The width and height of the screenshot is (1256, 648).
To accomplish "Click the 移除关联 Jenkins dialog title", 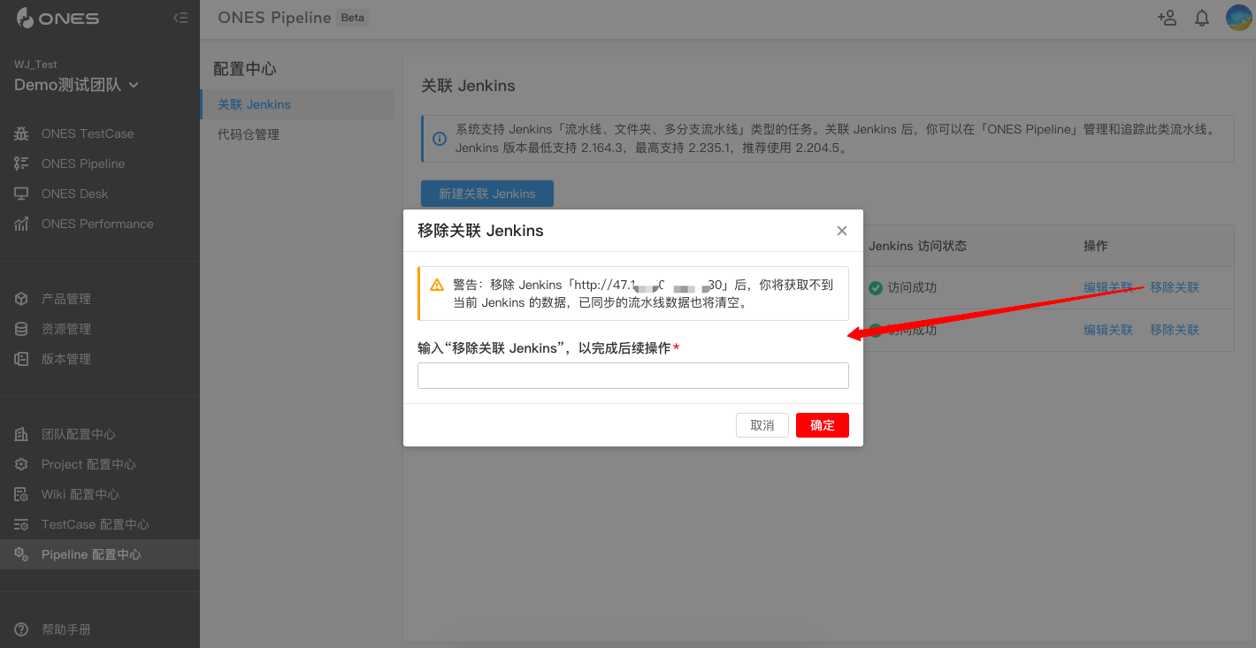I will [x=480, y=231].
